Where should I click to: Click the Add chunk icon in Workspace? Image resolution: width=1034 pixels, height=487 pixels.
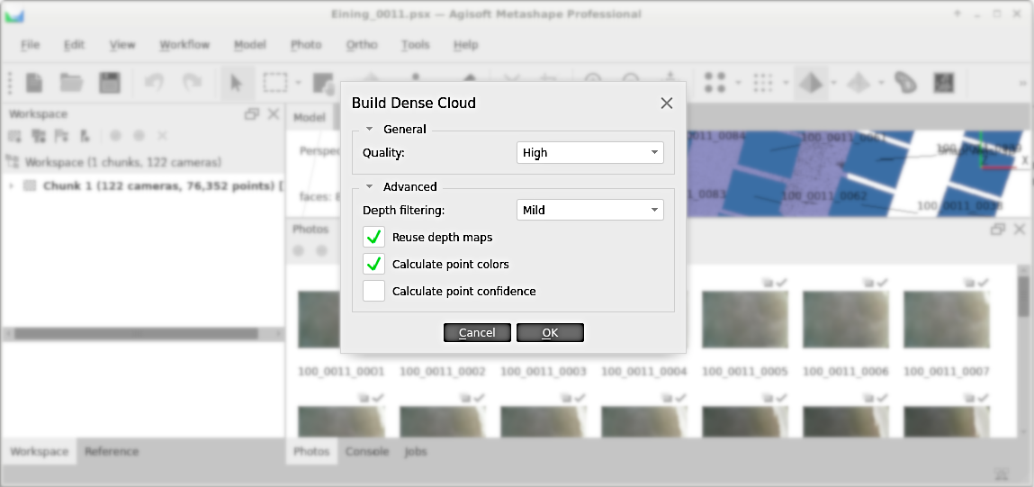click(x=14, y=136)
